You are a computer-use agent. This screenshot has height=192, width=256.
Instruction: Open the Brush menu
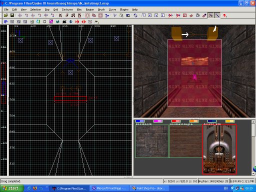pyautogui.click(x=101, y=9)
